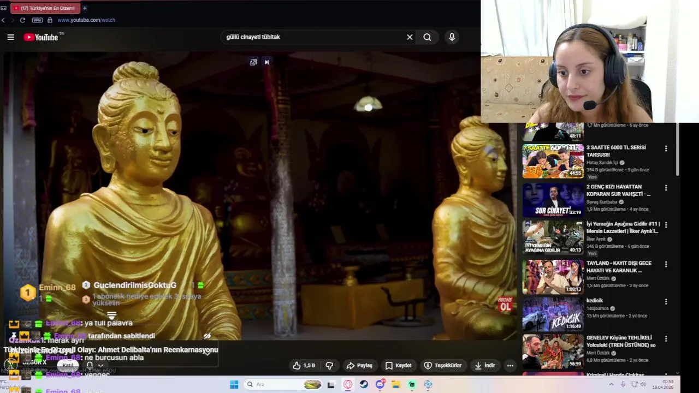This screenshot has height=393, width=699.
Task: Open the YouTube hamburger guide menu
Action: (x=10, y=37)
